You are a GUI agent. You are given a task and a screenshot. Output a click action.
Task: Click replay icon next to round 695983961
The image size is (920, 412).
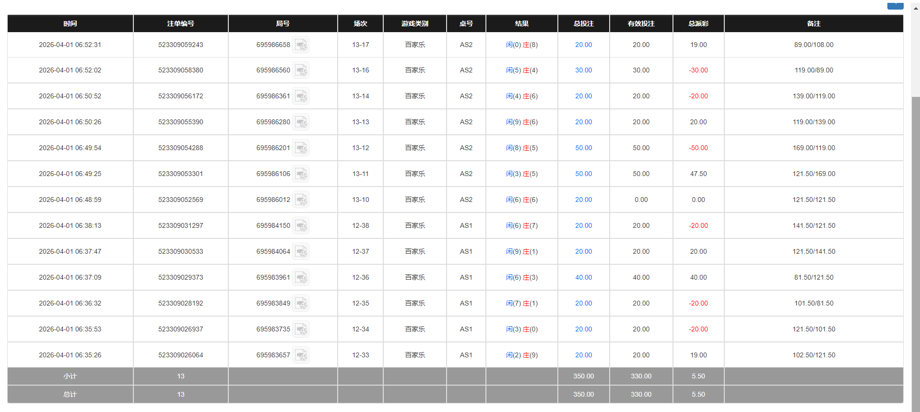point(301,278)
